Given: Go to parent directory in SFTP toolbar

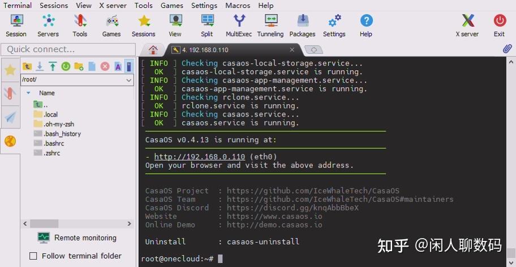Looking at the screenshot, I should point(27,66).
